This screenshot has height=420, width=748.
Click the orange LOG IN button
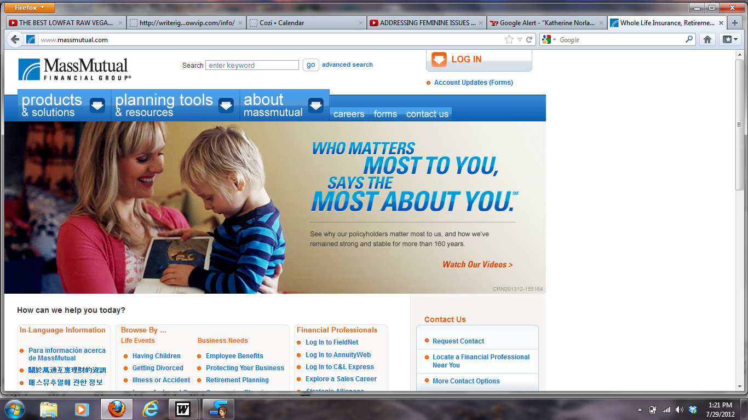(479, 59)
